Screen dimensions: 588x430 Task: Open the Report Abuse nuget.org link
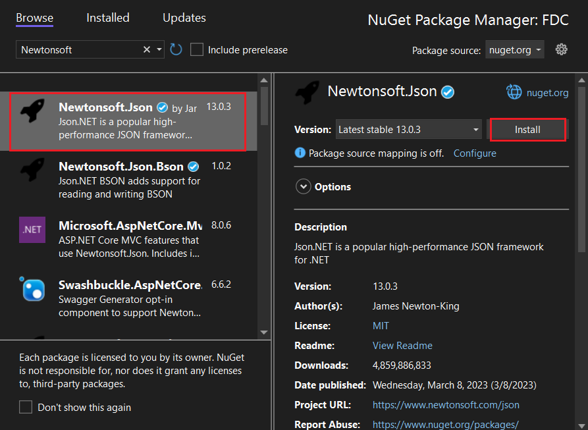[446, 424]
